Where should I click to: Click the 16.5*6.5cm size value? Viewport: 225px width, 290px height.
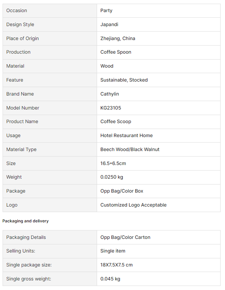tap(113, 164)
